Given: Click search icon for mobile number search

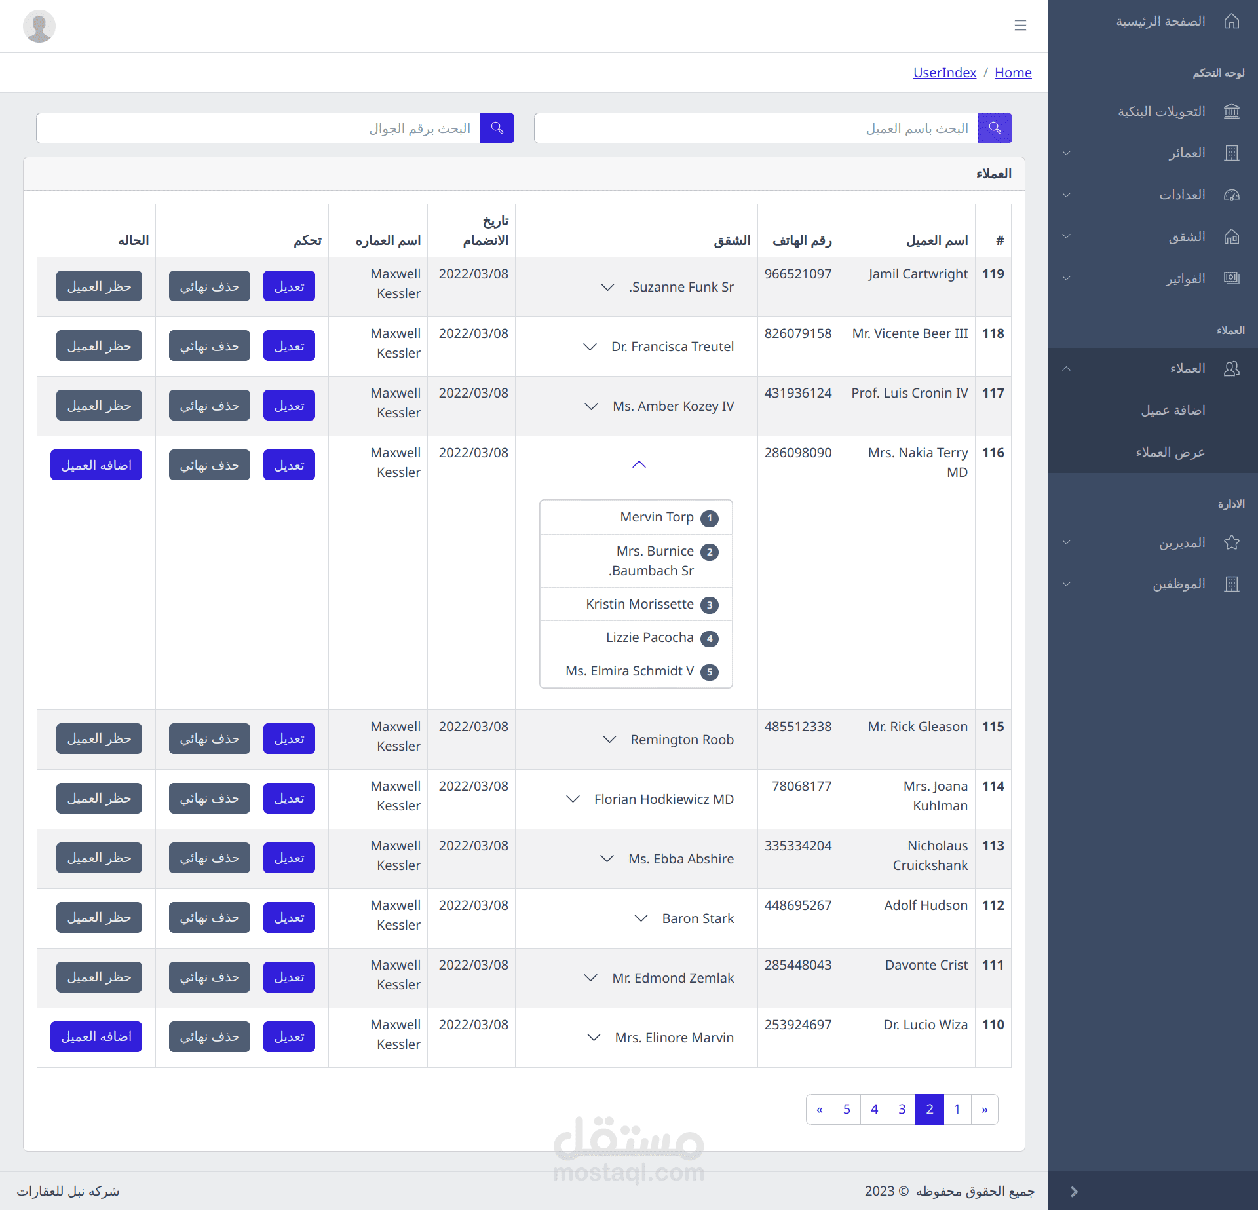Looking at the screenshot, I should point(497,128).
